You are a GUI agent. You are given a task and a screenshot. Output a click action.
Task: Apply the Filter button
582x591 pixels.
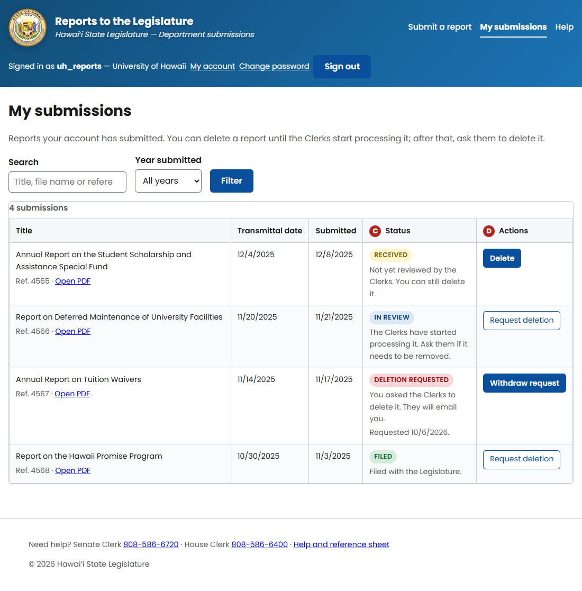(x=231, y=181)
